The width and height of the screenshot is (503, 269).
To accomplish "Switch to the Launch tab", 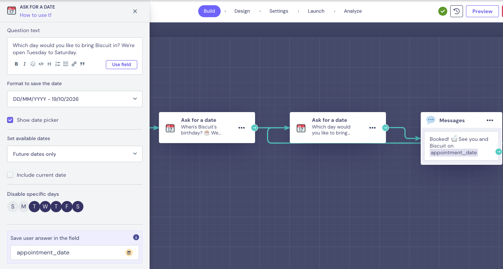I will point(316,11).
